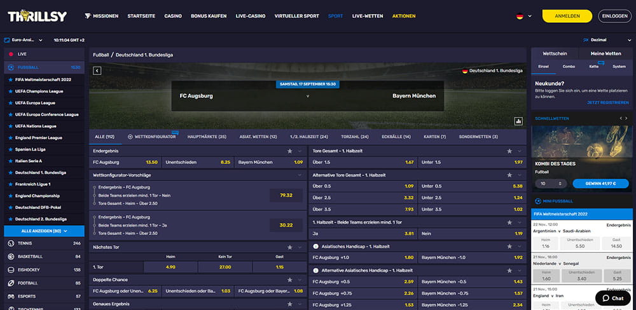Select the Combo bet slip type
Image resolution: width=636 pixels, height=310 pixels.
coord(569,67)
